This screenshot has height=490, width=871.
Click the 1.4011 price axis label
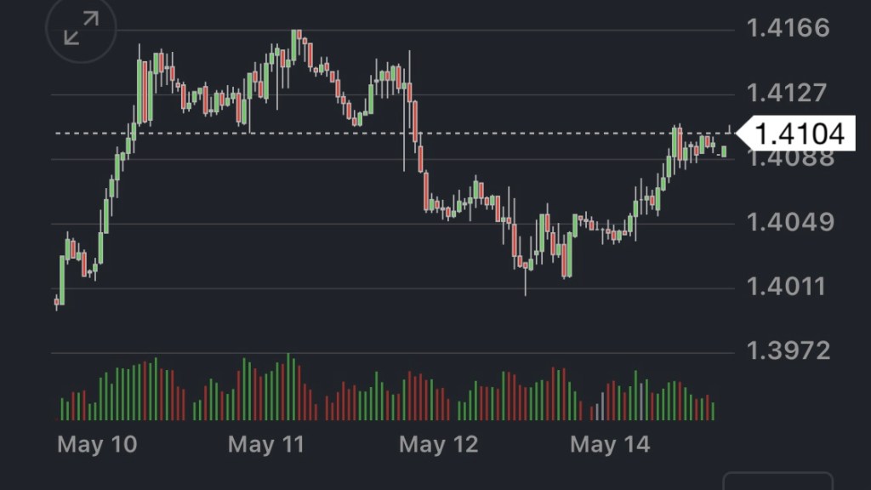787,287
